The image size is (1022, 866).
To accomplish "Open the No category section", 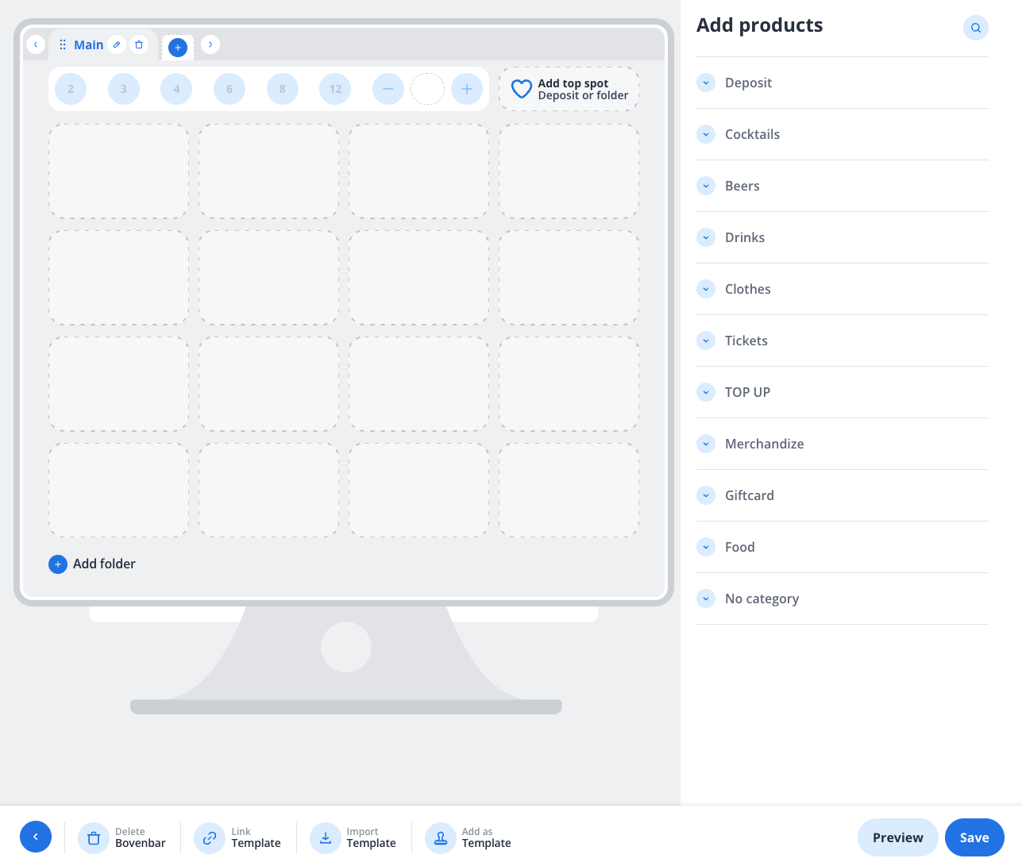I will click(706, 599).
